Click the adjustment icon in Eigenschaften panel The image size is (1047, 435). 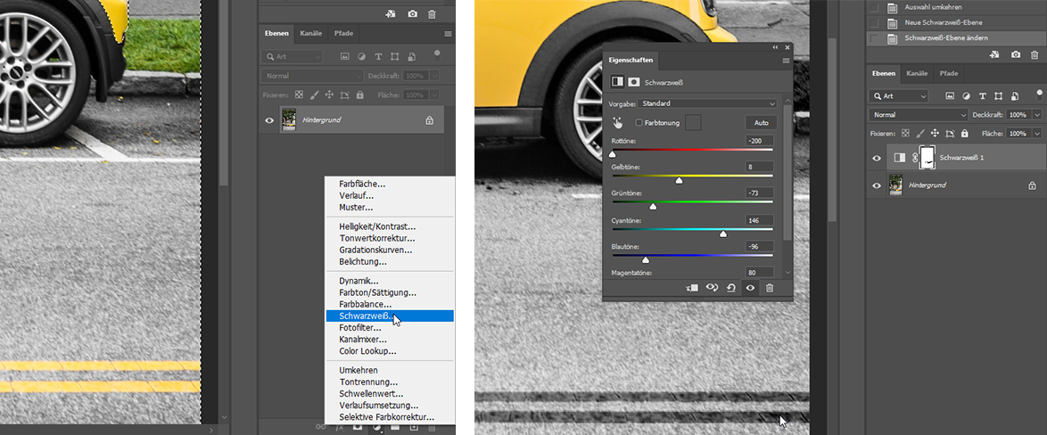click(x=618, y=81)
